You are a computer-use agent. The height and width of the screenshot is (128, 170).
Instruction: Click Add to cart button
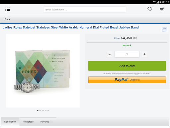(x=127, y=66)
